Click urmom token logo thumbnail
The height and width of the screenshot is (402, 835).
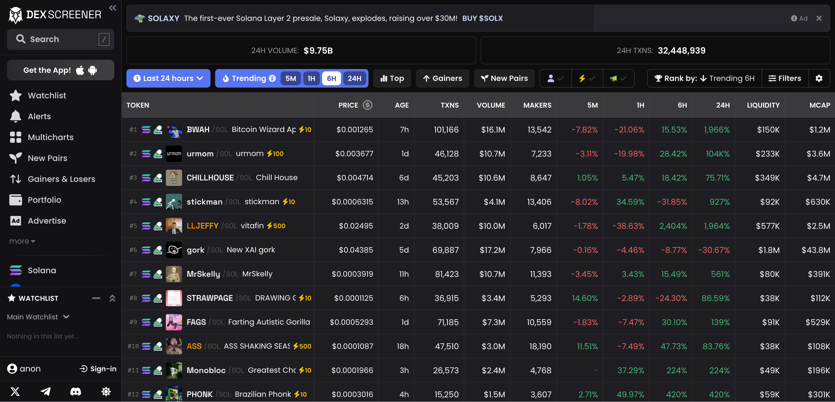[174, 154]
